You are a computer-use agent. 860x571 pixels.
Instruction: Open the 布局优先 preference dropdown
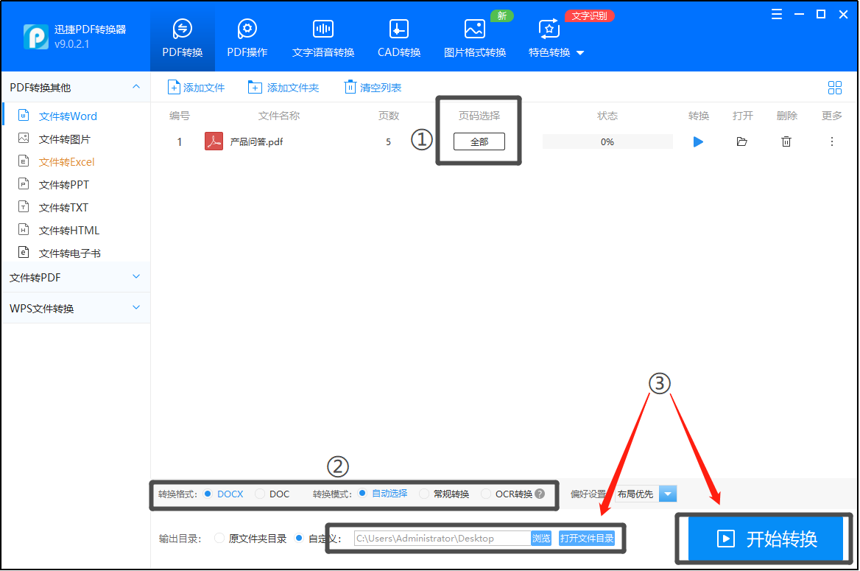click(668, 494)
